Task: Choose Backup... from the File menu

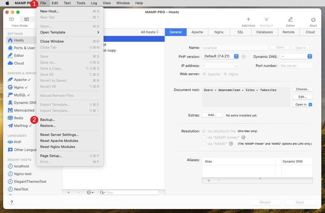Action: (x=47, y=119)
